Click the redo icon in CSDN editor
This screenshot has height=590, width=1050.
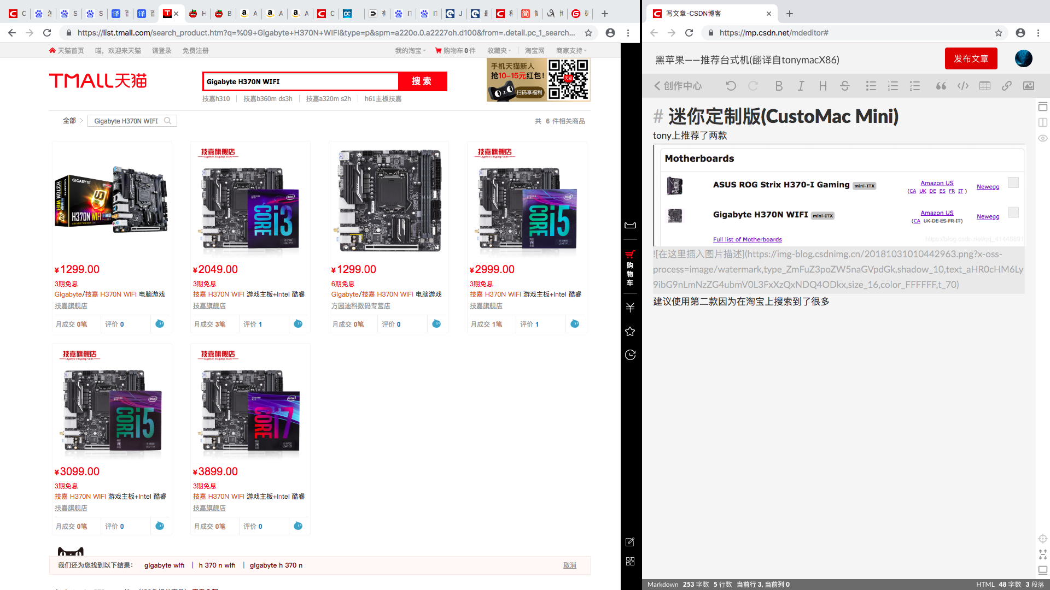753,86
